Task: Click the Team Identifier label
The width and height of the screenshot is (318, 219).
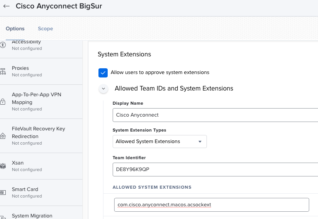Action: tap(129, 158)
